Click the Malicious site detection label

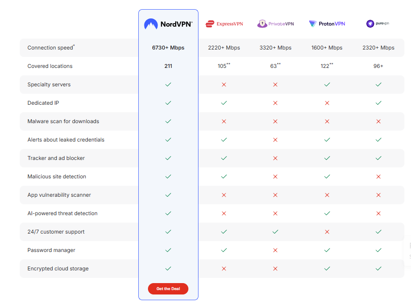[x=57, y=177]
